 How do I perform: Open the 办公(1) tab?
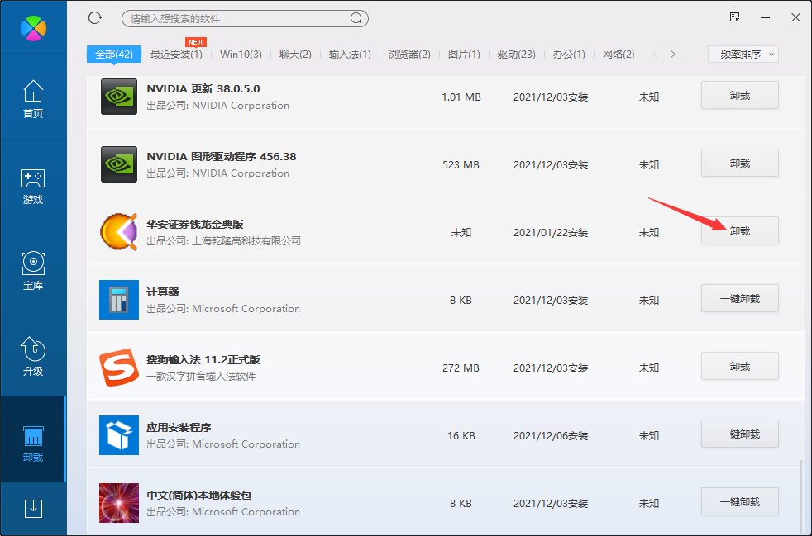(x=569, y=55)
